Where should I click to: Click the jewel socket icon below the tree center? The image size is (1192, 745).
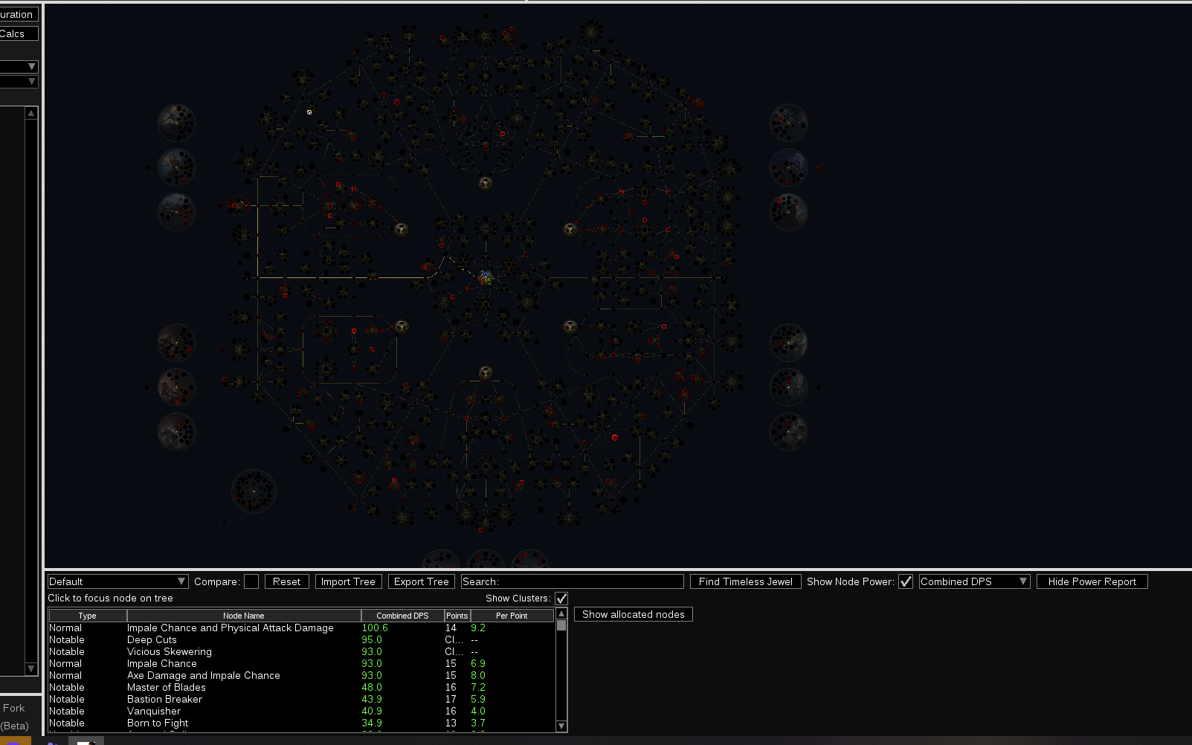[486, 372]
